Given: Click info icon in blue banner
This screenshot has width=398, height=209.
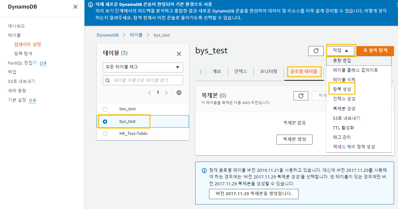Looking at the screenshot, I should [90, 4].
